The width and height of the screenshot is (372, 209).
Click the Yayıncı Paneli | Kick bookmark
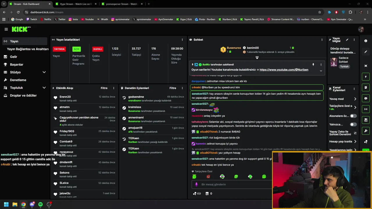point(252,19)
